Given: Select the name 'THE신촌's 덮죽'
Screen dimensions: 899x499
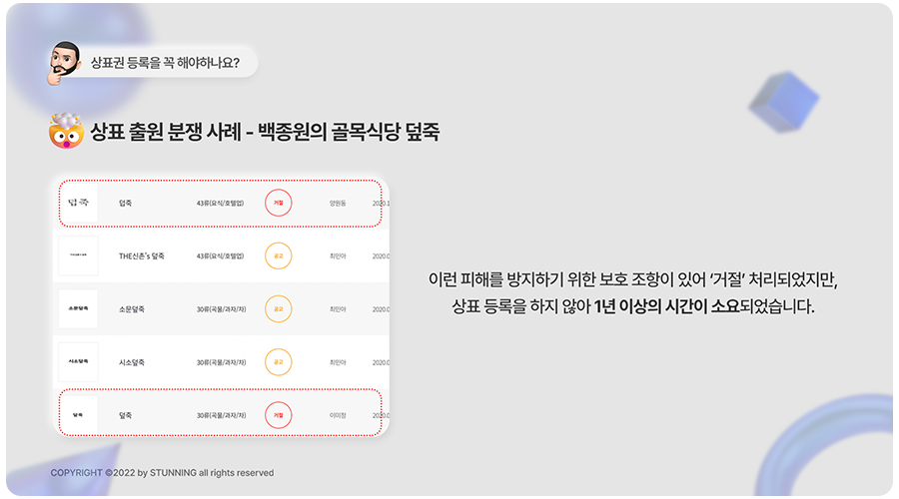Looking at the screenshot, I should (142, 256).
